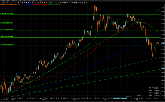The image size is (165, 102).
Task: Select the 1,353.837 (23.60%) Fibonacci label
Action: (x=7, y=45)
